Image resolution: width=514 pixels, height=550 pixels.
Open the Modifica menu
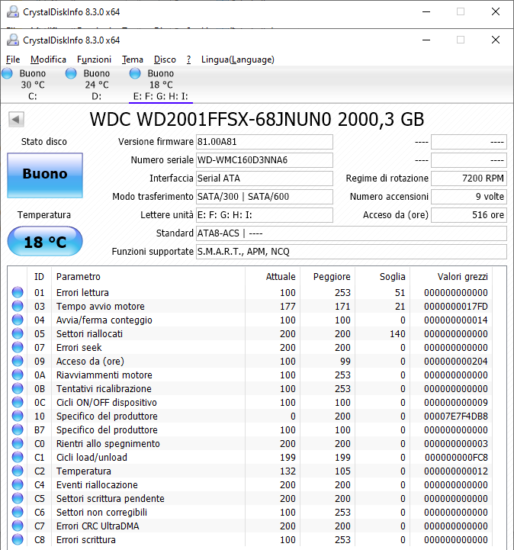click(x=48, y=60)
